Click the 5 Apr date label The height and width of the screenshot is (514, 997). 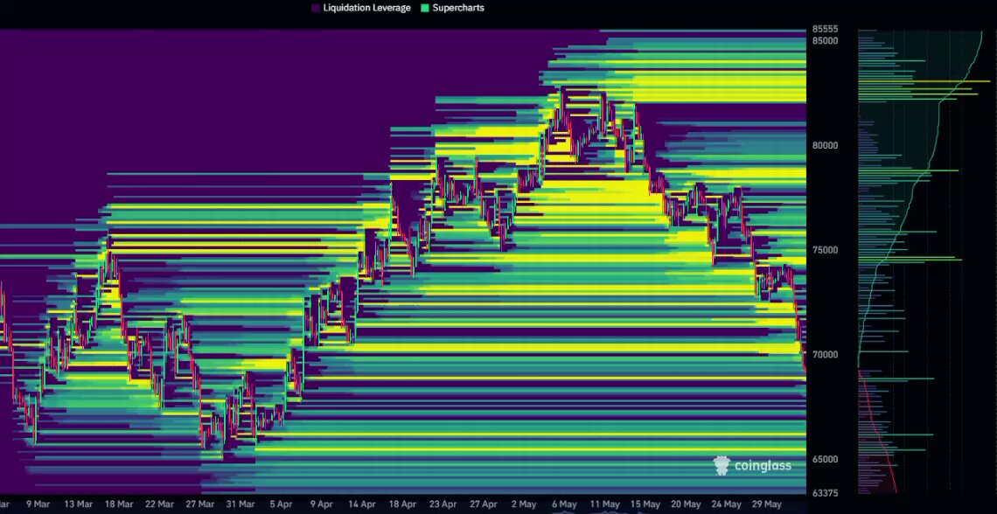[x=281, y=504]
